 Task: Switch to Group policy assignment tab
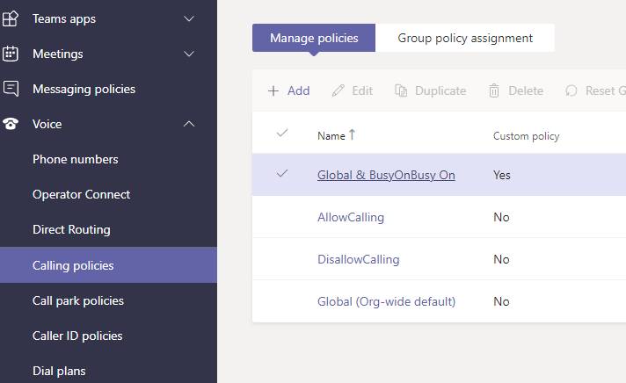point(465,38)
